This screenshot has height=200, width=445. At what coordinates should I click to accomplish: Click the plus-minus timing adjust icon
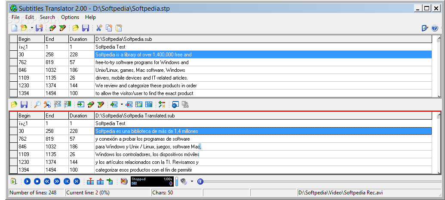[x=162, y=105]
